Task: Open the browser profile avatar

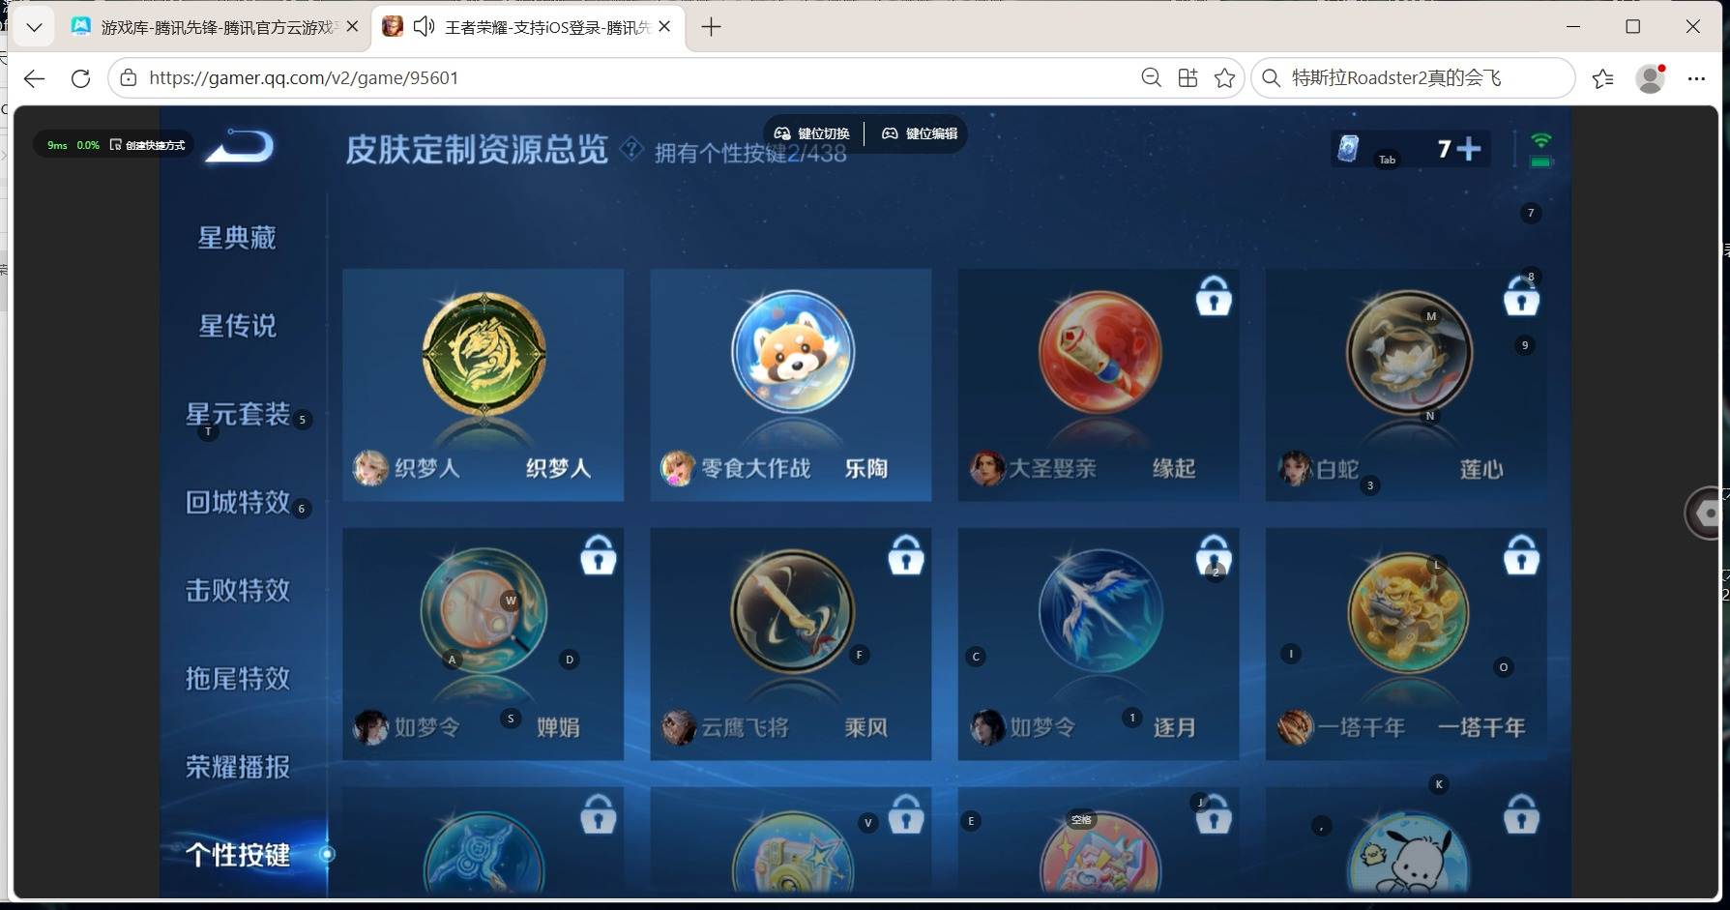Action: pyautogui.click(x=1650, y=78)
